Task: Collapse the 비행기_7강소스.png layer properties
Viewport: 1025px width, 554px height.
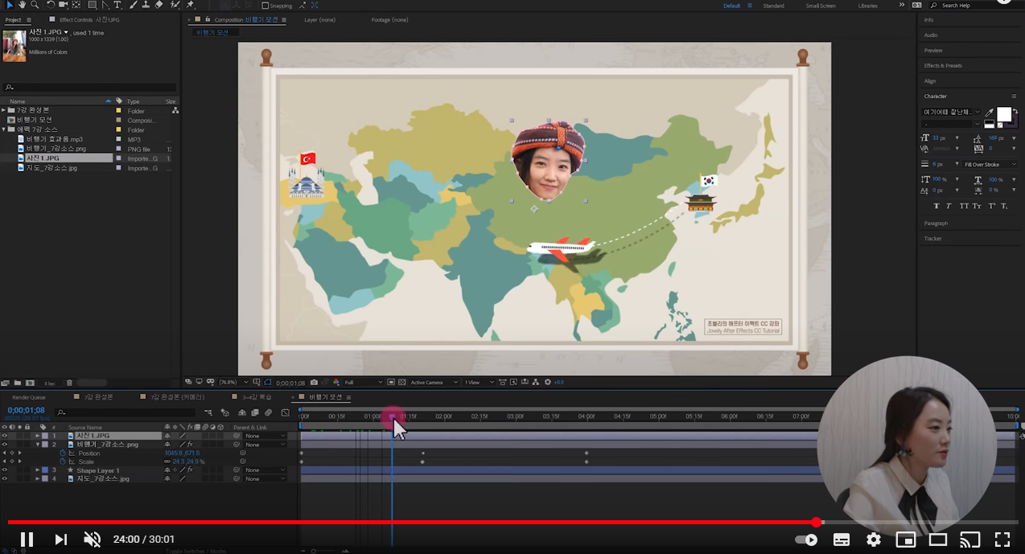Action: (x=37, y=445)
